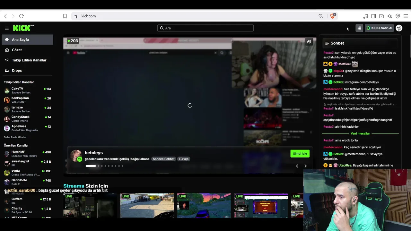Click the CakyTV channel avatar
The image size is (411, 231).
[x=7, y=90]
